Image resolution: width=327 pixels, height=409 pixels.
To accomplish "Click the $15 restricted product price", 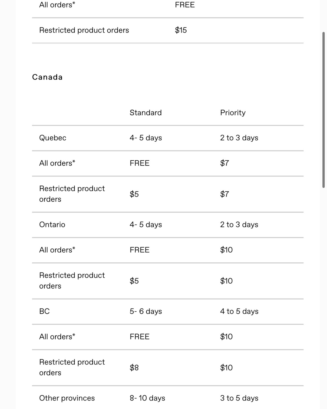I will click(x=181, y=30).
